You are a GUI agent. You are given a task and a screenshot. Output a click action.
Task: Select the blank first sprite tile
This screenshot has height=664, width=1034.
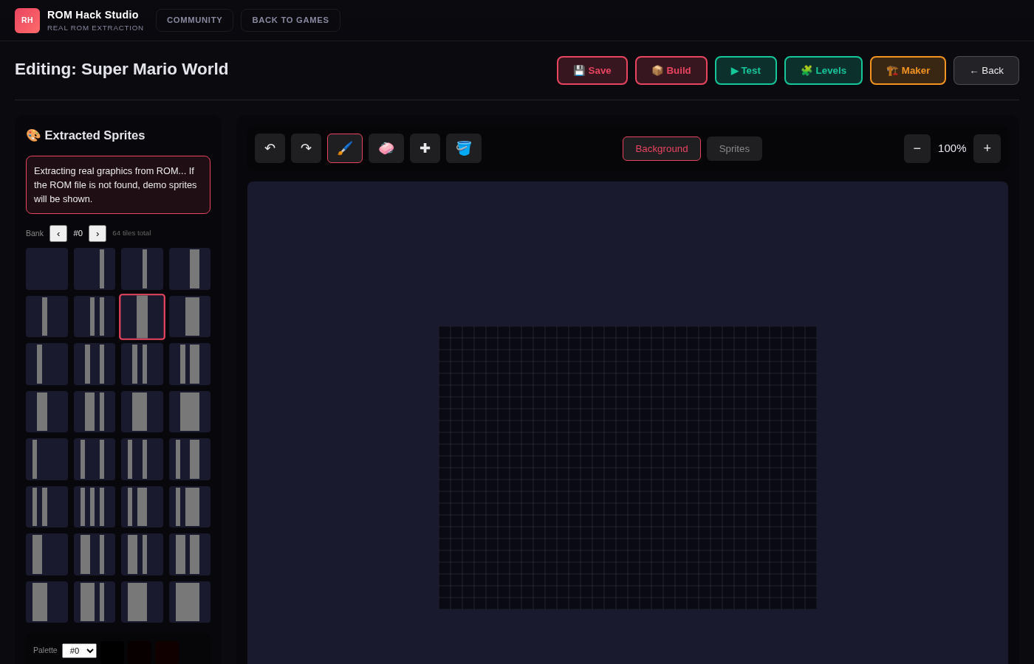click(47, 269)
